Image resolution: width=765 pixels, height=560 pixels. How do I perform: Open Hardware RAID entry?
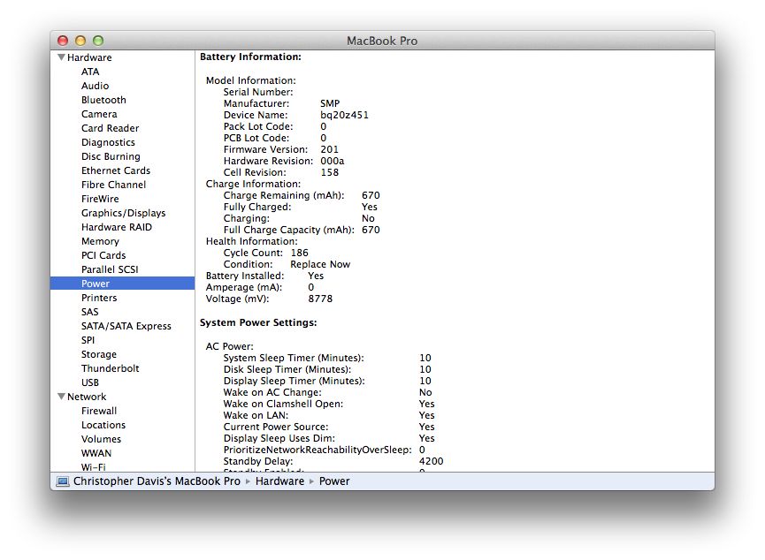[x=117, y=227]
